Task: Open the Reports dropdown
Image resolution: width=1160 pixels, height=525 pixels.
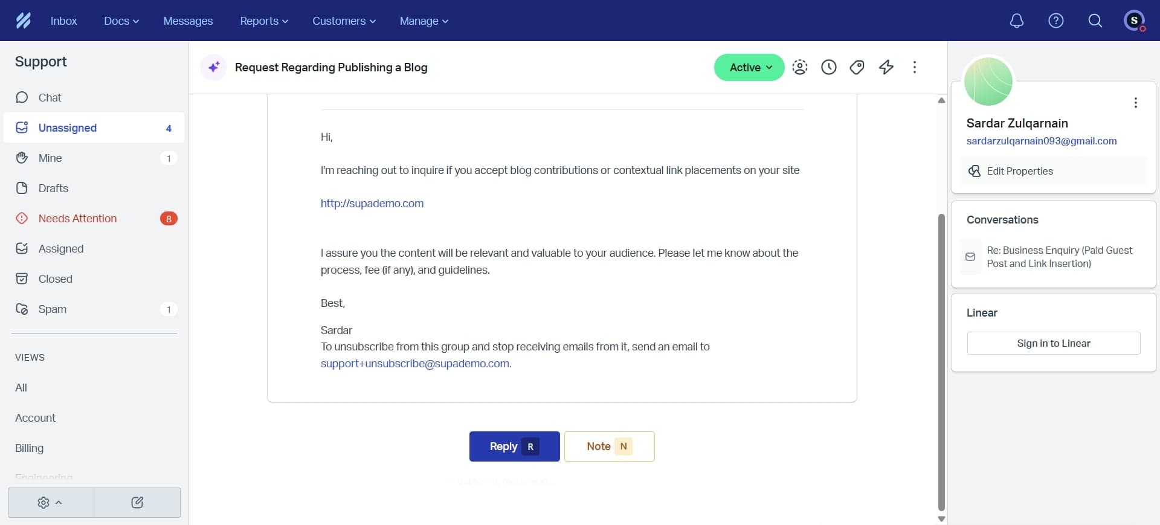Action: point(263,21)
